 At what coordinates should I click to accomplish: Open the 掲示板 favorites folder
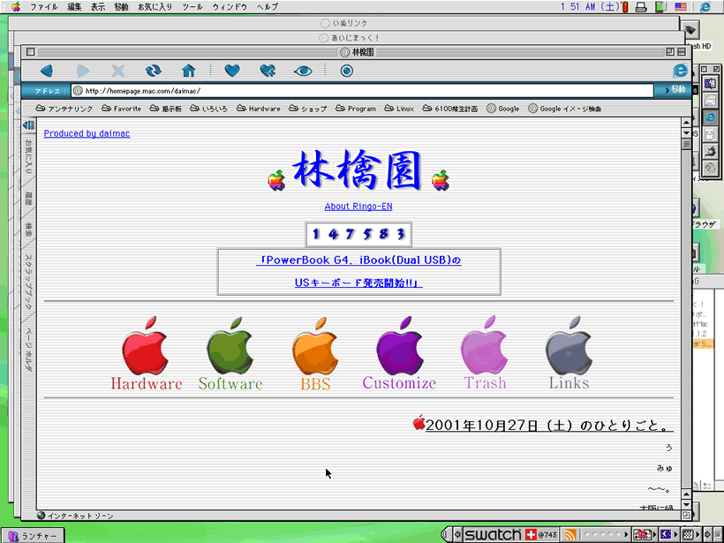click(x=165, y=109)
